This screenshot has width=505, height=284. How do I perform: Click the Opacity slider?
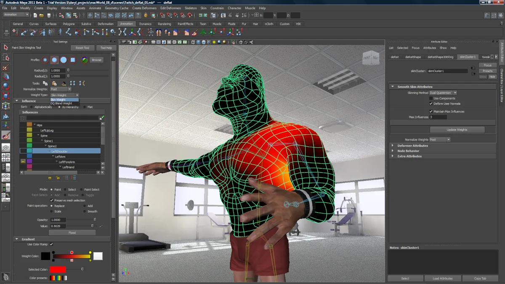pos(81,220)
